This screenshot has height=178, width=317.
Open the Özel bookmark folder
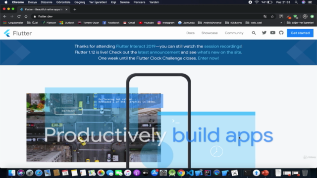click(32, 23)
